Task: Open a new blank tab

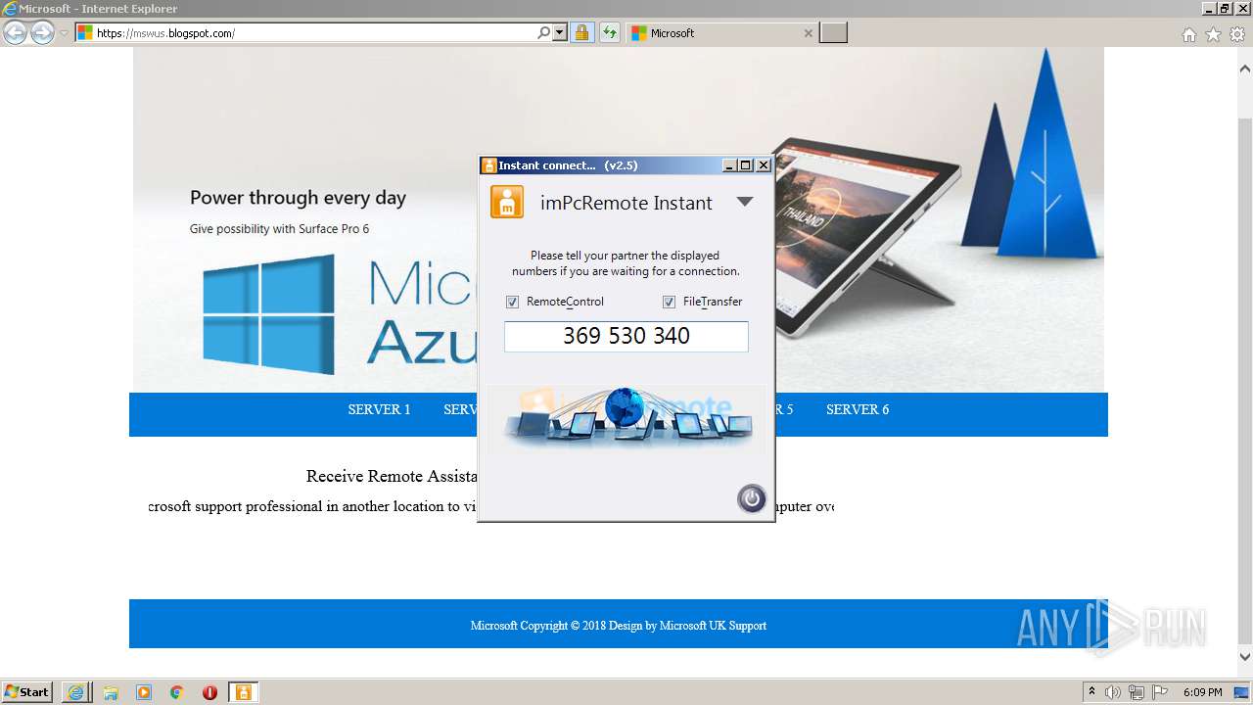Action: (833, 33)
